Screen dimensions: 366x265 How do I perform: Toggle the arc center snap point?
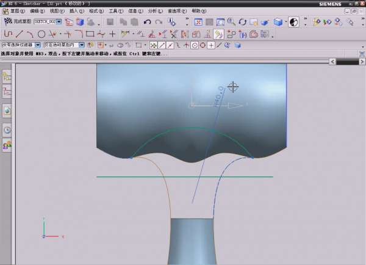[x=194, y=45]
